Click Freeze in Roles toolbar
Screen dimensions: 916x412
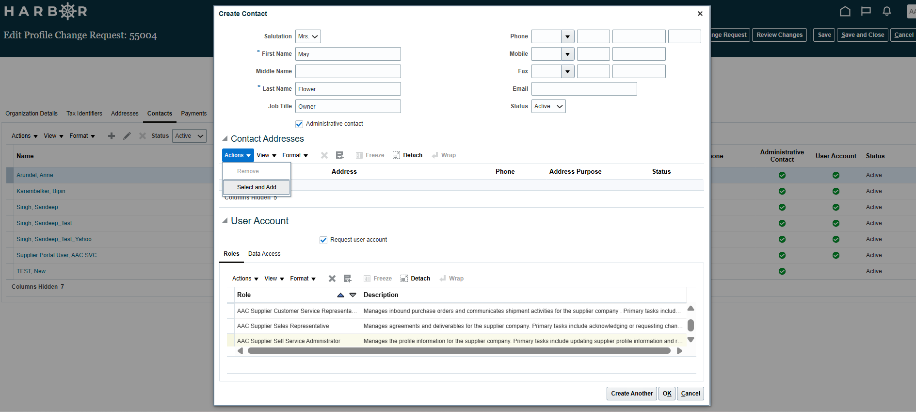click(378, 279)
